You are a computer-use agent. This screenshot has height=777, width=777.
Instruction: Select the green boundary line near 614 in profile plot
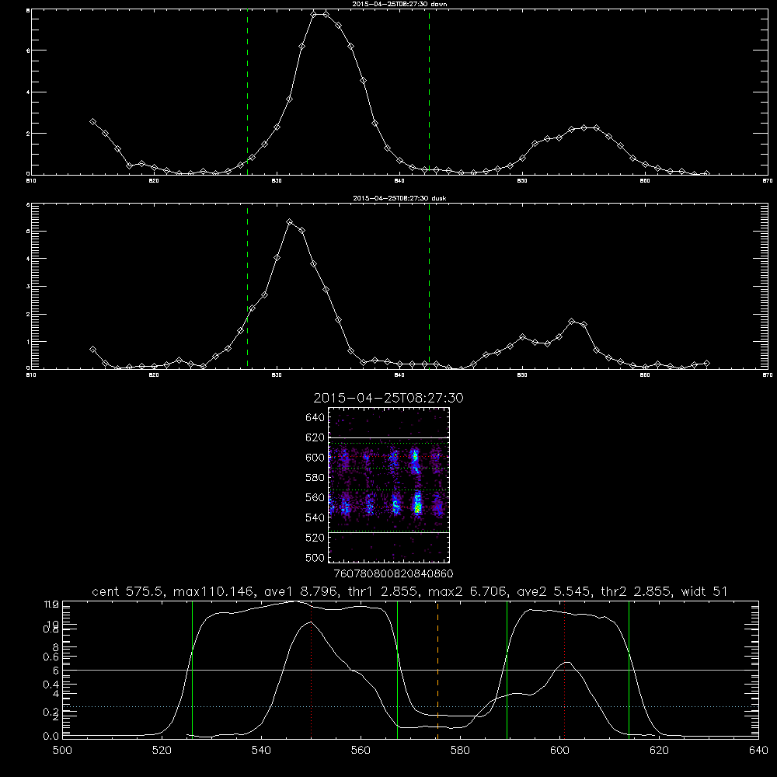[629, 669]
